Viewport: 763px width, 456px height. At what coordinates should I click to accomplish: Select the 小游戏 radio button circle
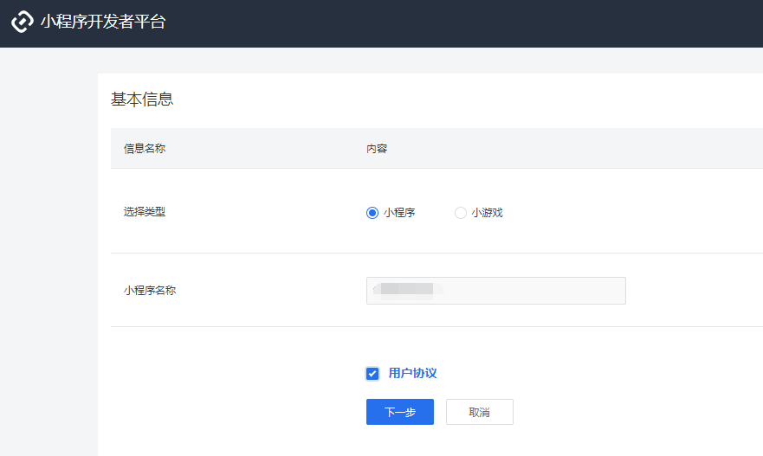tap(461, 213)
